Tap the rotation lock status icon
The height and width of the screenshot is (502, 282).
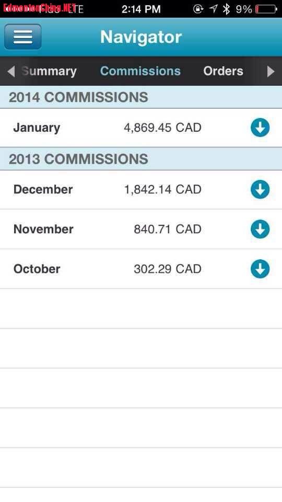coord(198,9)
